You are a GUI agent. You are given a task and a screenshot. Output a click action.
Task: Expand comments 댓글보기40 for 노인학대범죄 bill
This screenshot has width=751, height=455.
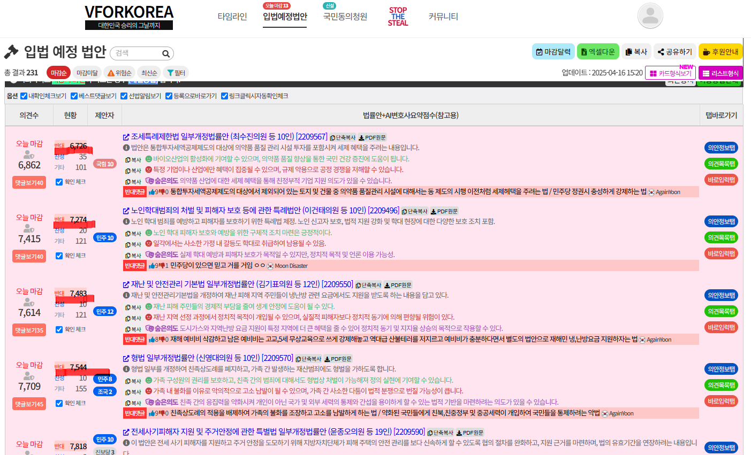coord(29,257)
